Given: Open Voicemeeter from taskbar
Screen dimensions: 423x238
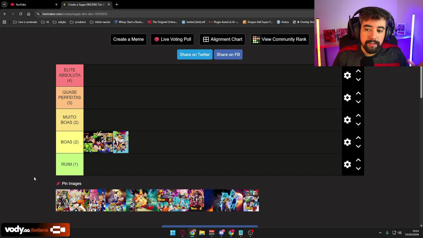Looking at the screenshot, I should [x=211, y=233].
